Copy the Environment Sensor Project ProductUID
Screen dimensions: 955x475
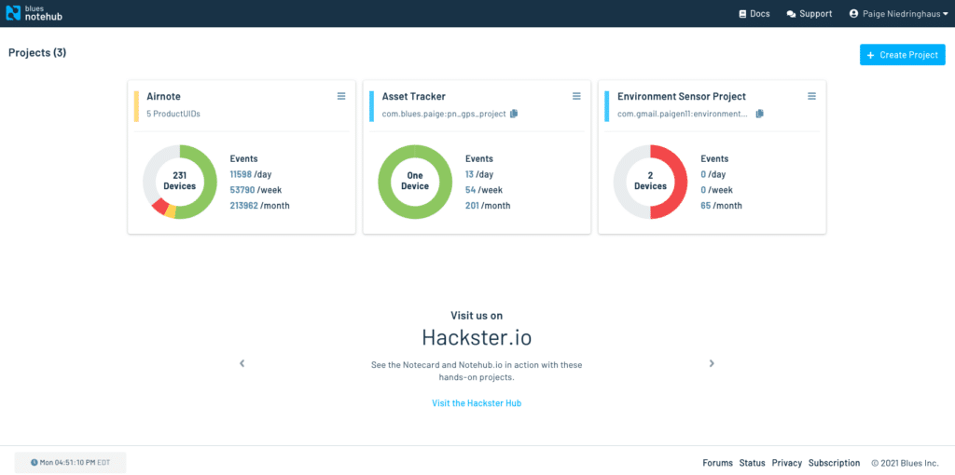[759, 114]
